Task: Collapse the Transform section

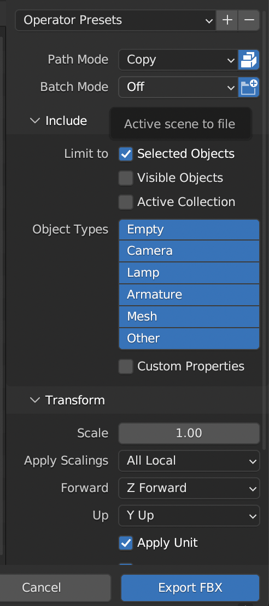Action: coord(67,400)
